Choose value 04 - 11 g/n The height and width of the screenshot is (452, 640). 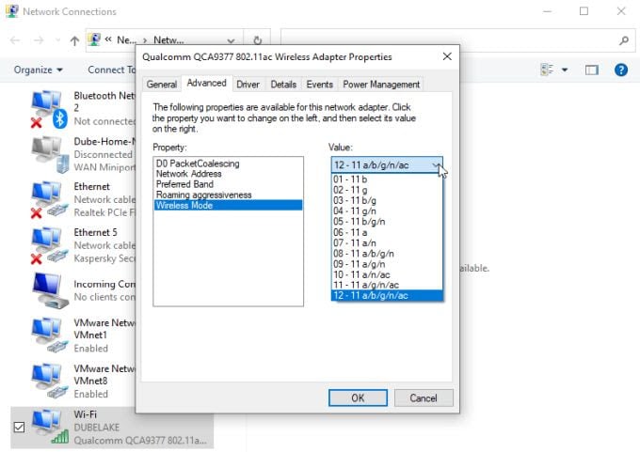tap(387, 210)
